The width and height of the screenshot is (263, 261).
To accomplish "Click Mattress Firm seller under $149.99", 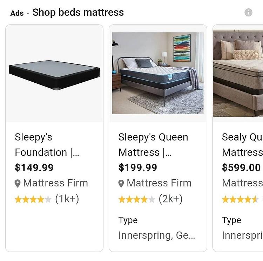I will click(55, 183).
